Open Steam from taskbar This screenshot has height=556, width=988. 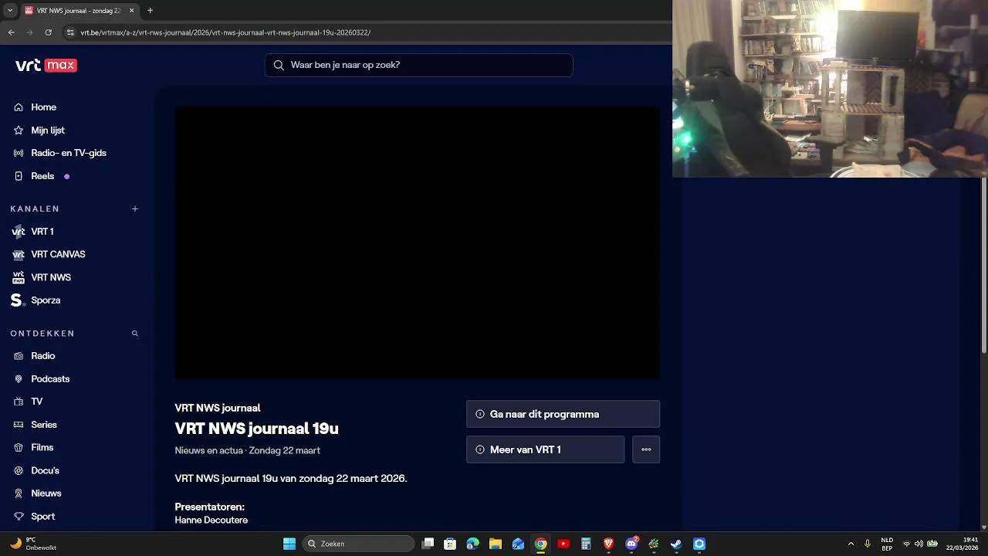676,544
